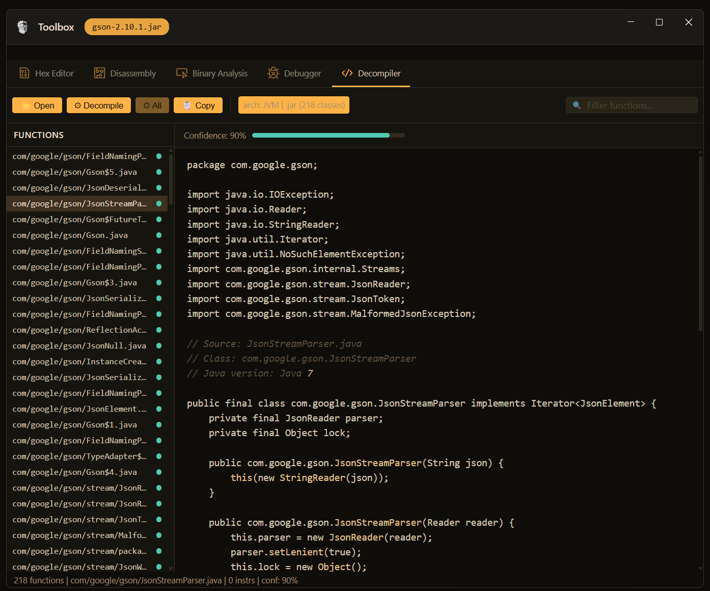Select com/google/gson/stream/JsonT… entry
The image size is (710, 591).
click(87, 520)
